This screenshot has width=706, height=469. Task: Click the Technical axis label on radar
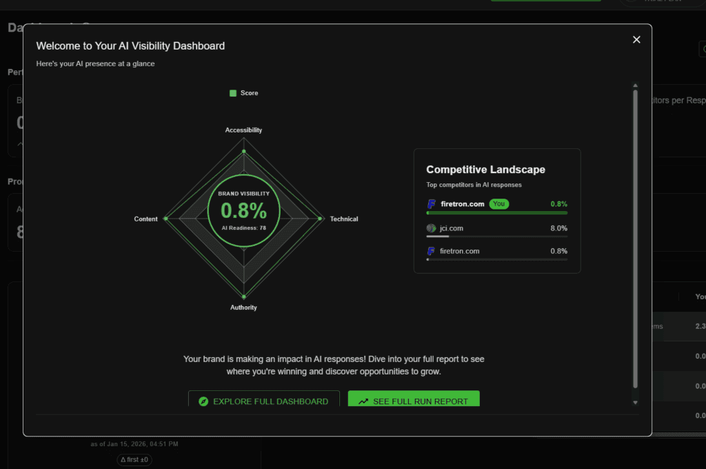[344, 219]
